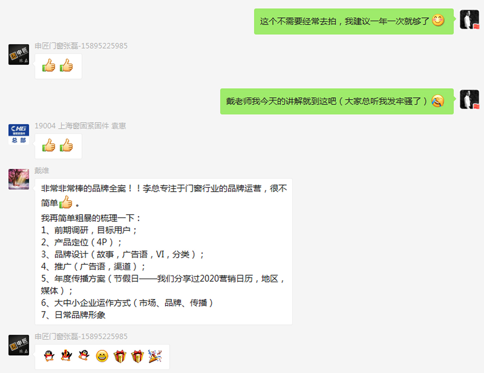Click the second thumbs-up emoji from 袁惠

(x=66, y=145)
